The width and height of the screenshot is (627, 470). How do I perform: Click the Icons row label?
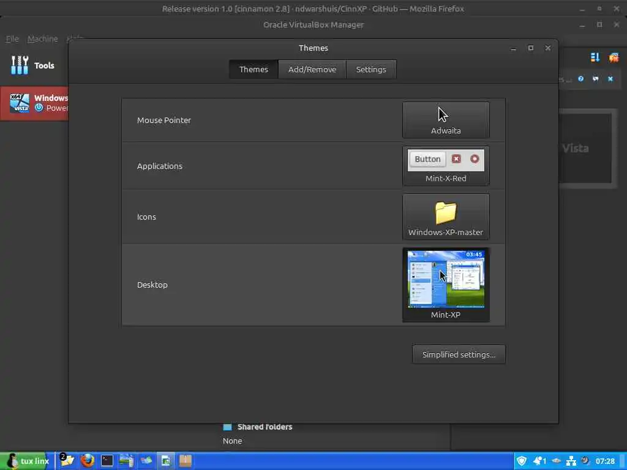[146, 217]
